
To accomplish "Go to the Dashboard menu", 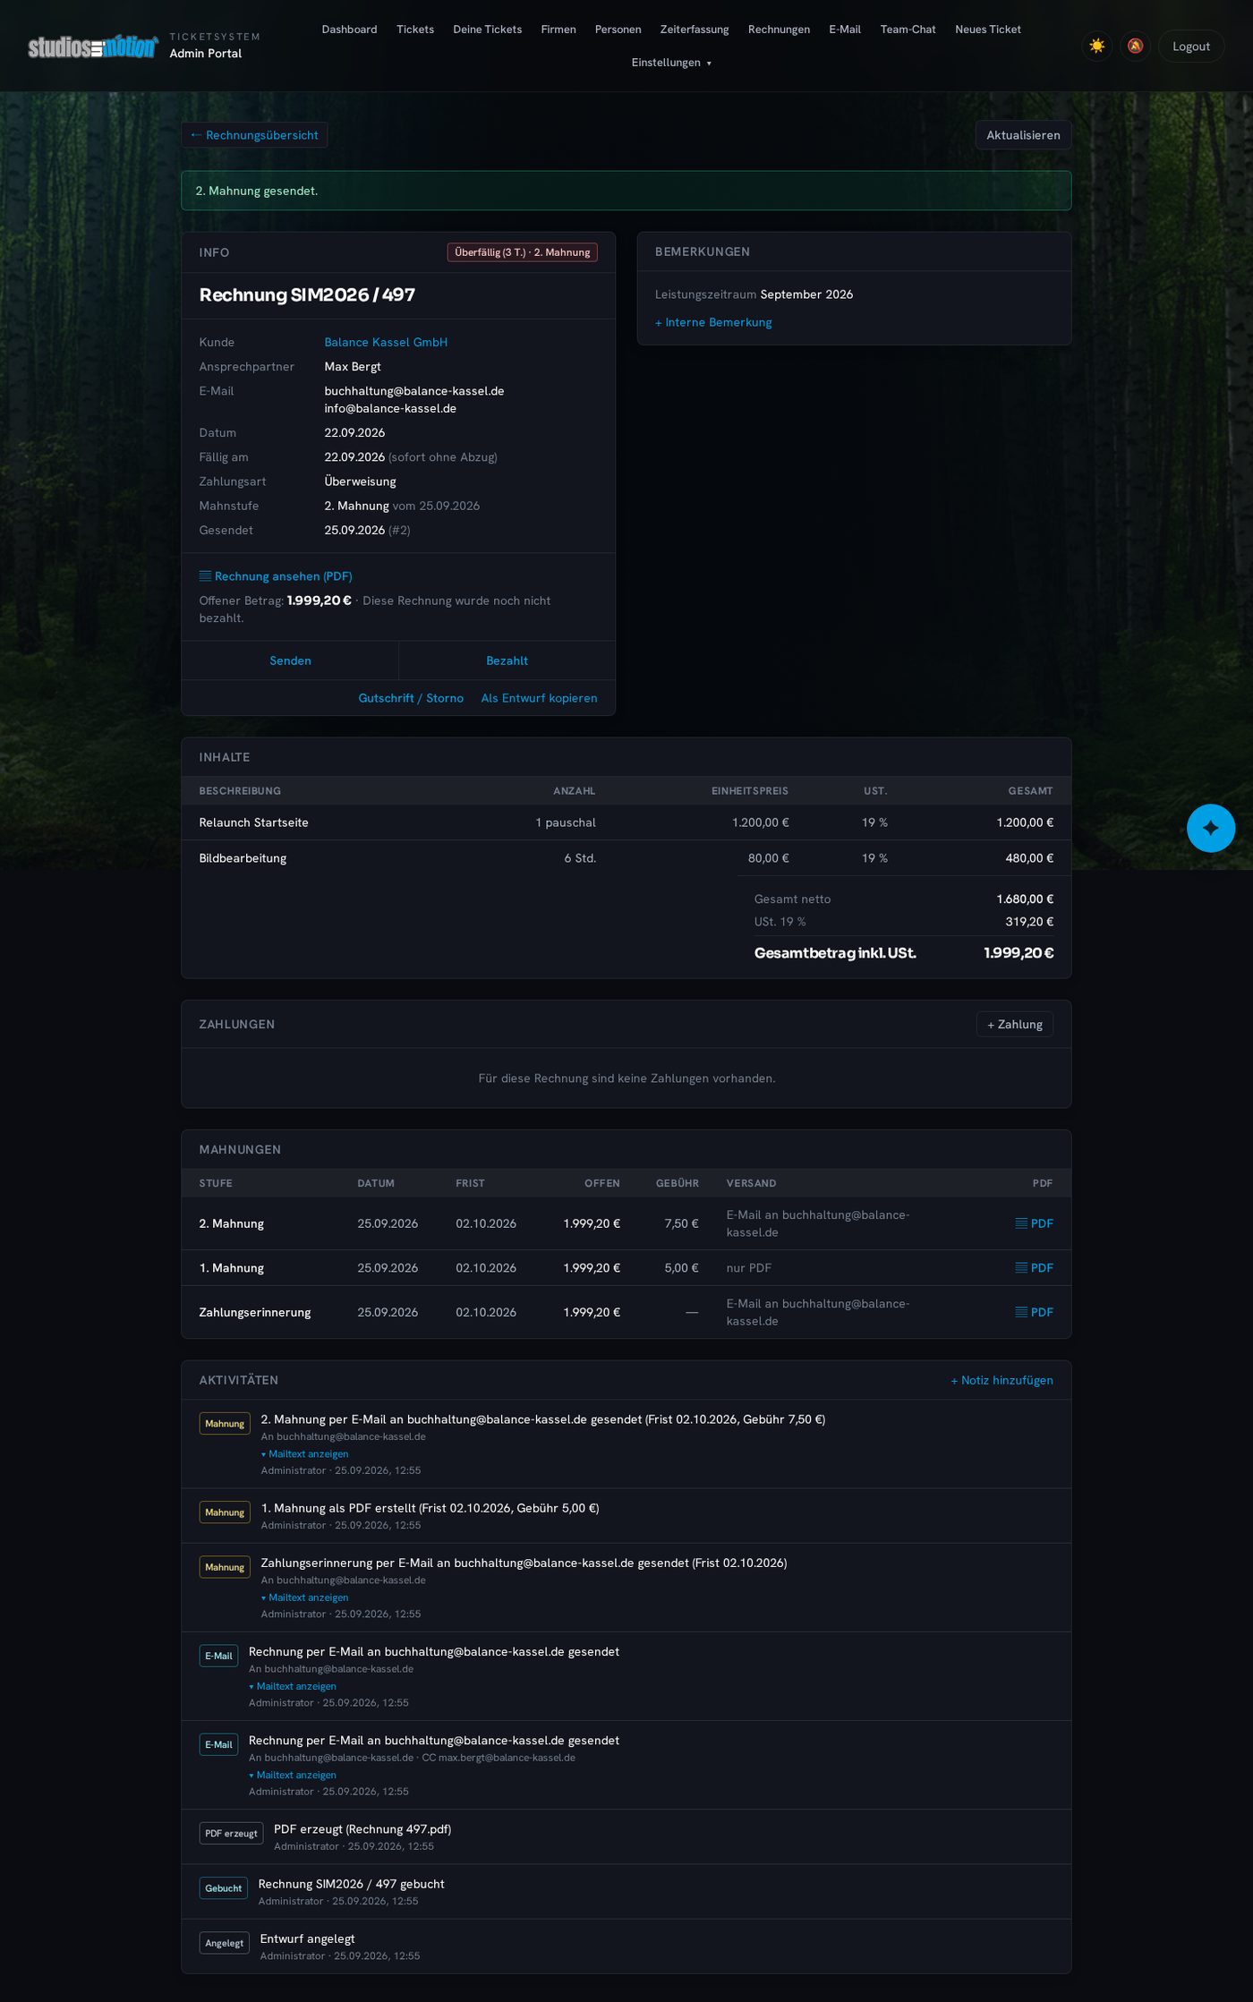I will 349,30.
